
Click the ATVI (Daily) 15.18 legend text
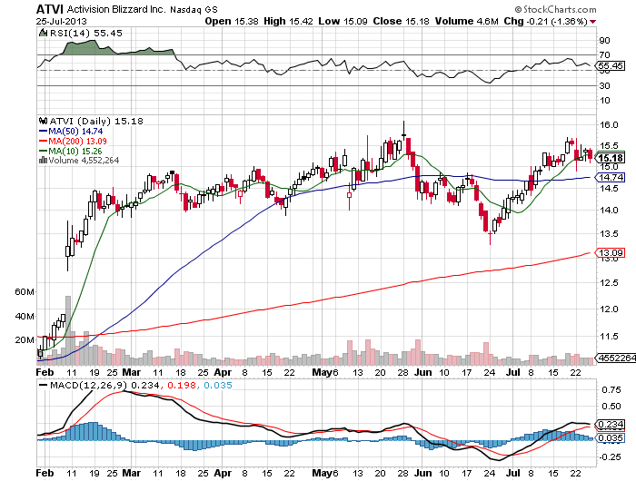pos(96,121)
